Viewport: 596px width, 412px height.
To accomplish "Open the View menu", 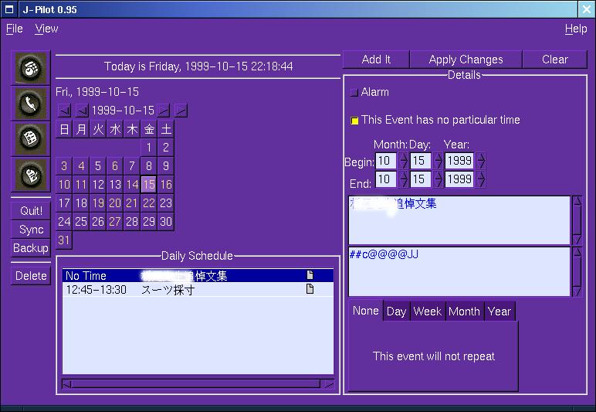I will 46,29.
